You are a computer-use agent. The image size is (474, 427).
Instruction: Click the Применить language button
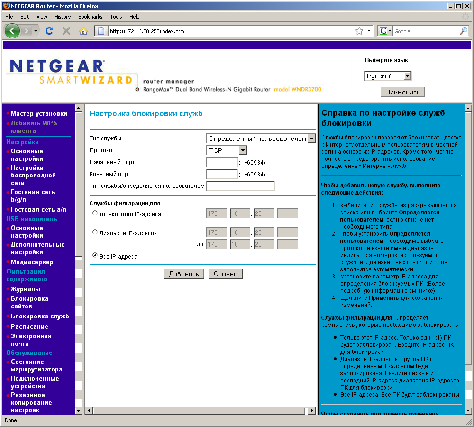[402, 92]
